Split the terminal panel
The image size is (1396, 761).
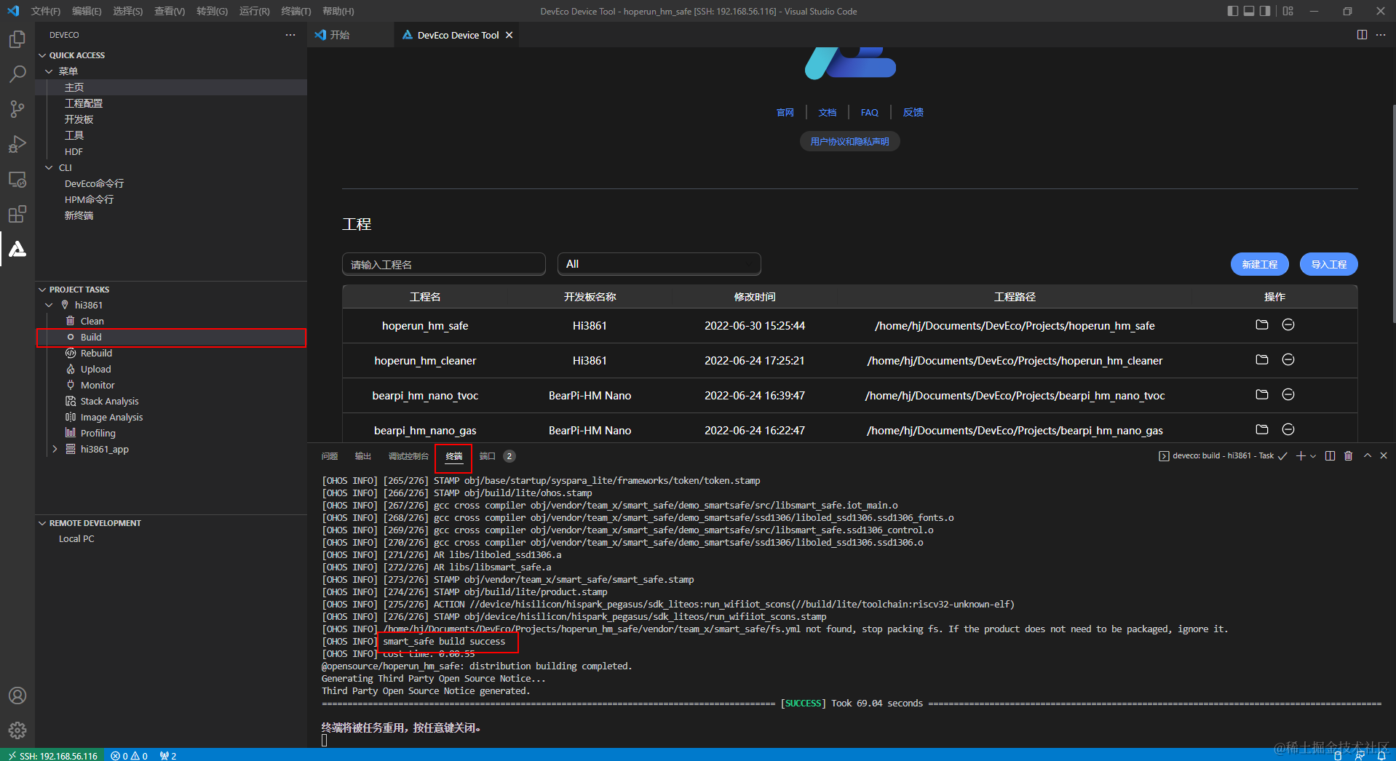(1330, 455)
